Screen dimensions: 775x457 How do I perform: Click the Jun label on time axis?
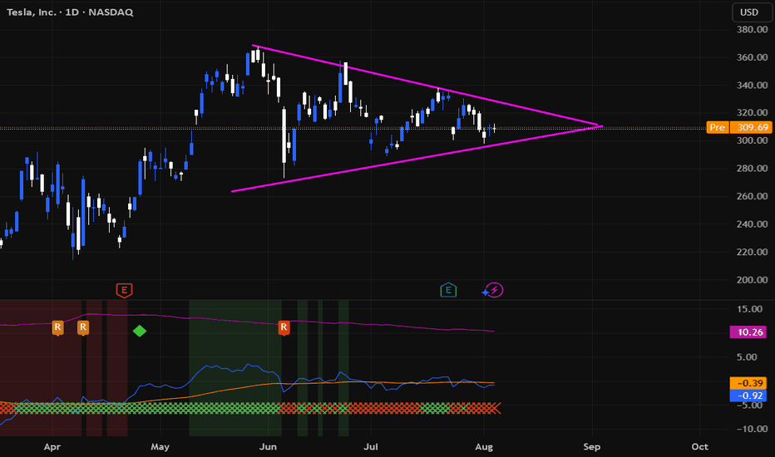pos(268,447)
